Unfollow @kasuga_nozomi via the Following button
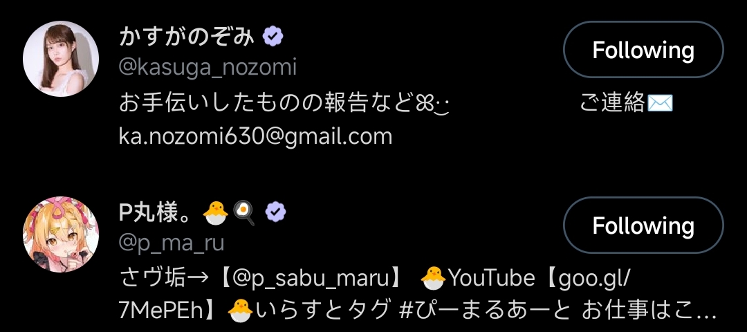This screenshot has height=332, width=747. [643, 50]
